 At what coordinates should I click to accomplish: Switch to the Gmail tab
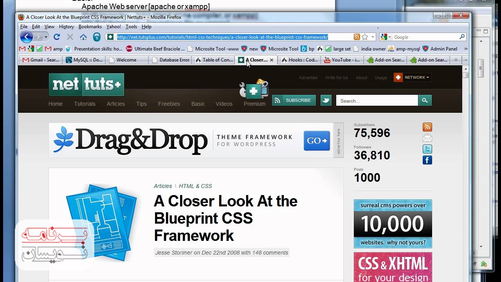41,60
